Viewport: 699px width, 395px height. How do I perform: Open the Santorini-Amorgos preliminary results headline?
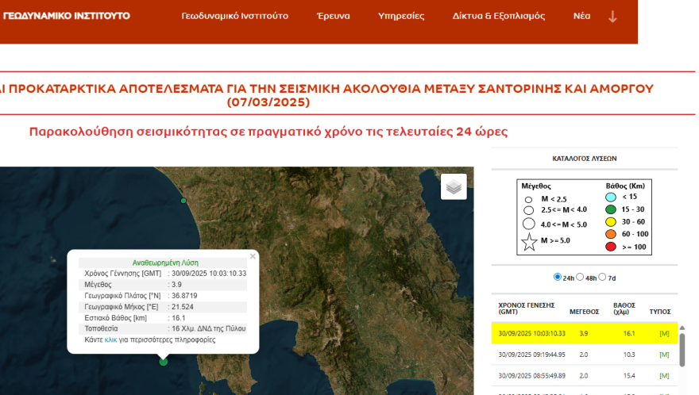pos(327,95)
